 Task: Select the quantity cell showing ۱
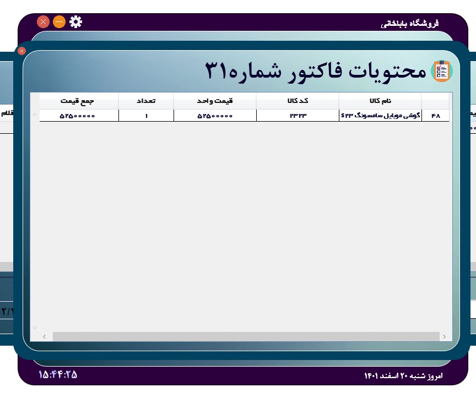(x=146, y=116)
